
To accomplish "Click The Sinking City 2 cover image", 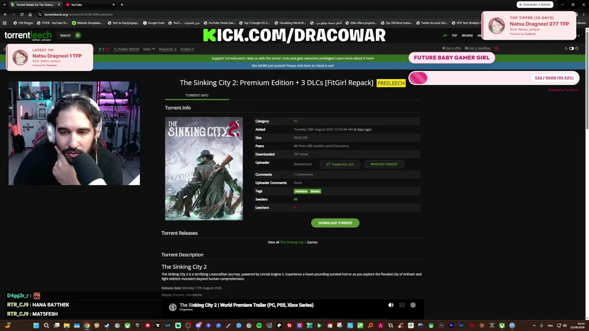I will 204,169.
